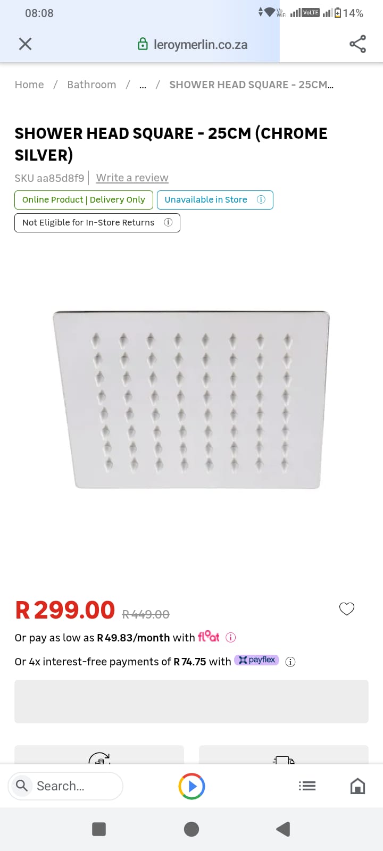The width and height of the screenshot is (383, 851).
Task: Tap the share icon in the top bar
Action: pos(357,44)
